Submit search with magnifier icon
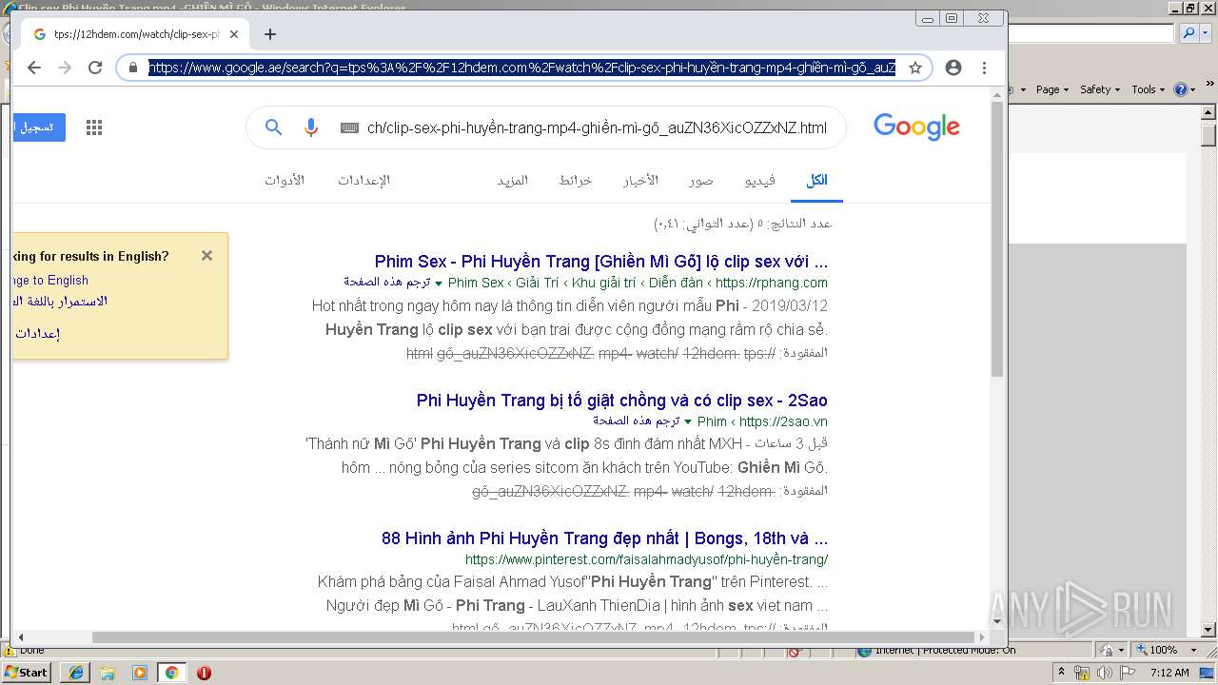This screenshot has height=685, width=1218. [x=273, y=127]
